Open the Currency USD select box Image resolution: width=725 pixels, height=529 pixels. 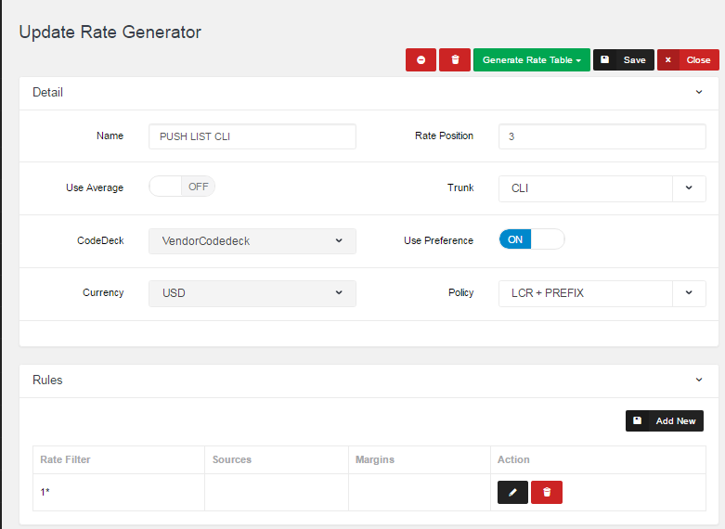[x=252, y=293]
